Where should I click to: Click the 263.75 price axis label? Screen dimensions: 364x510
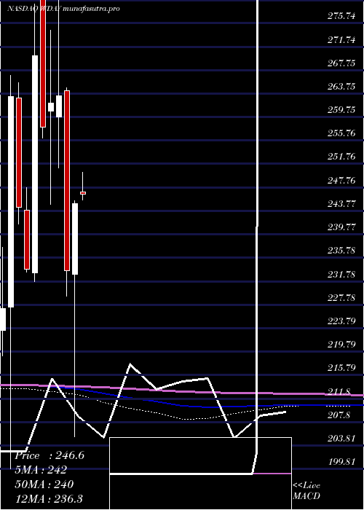point(341,87)
